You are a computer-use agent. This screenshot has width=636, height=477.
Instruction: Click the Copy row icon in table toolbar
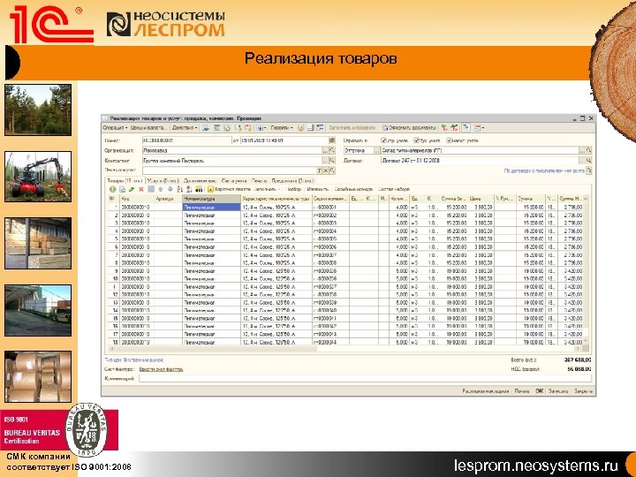[x=122, y=189]
